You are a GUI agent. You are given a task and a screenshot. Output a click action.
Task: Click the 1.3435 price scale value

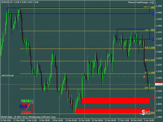[159, 19]
